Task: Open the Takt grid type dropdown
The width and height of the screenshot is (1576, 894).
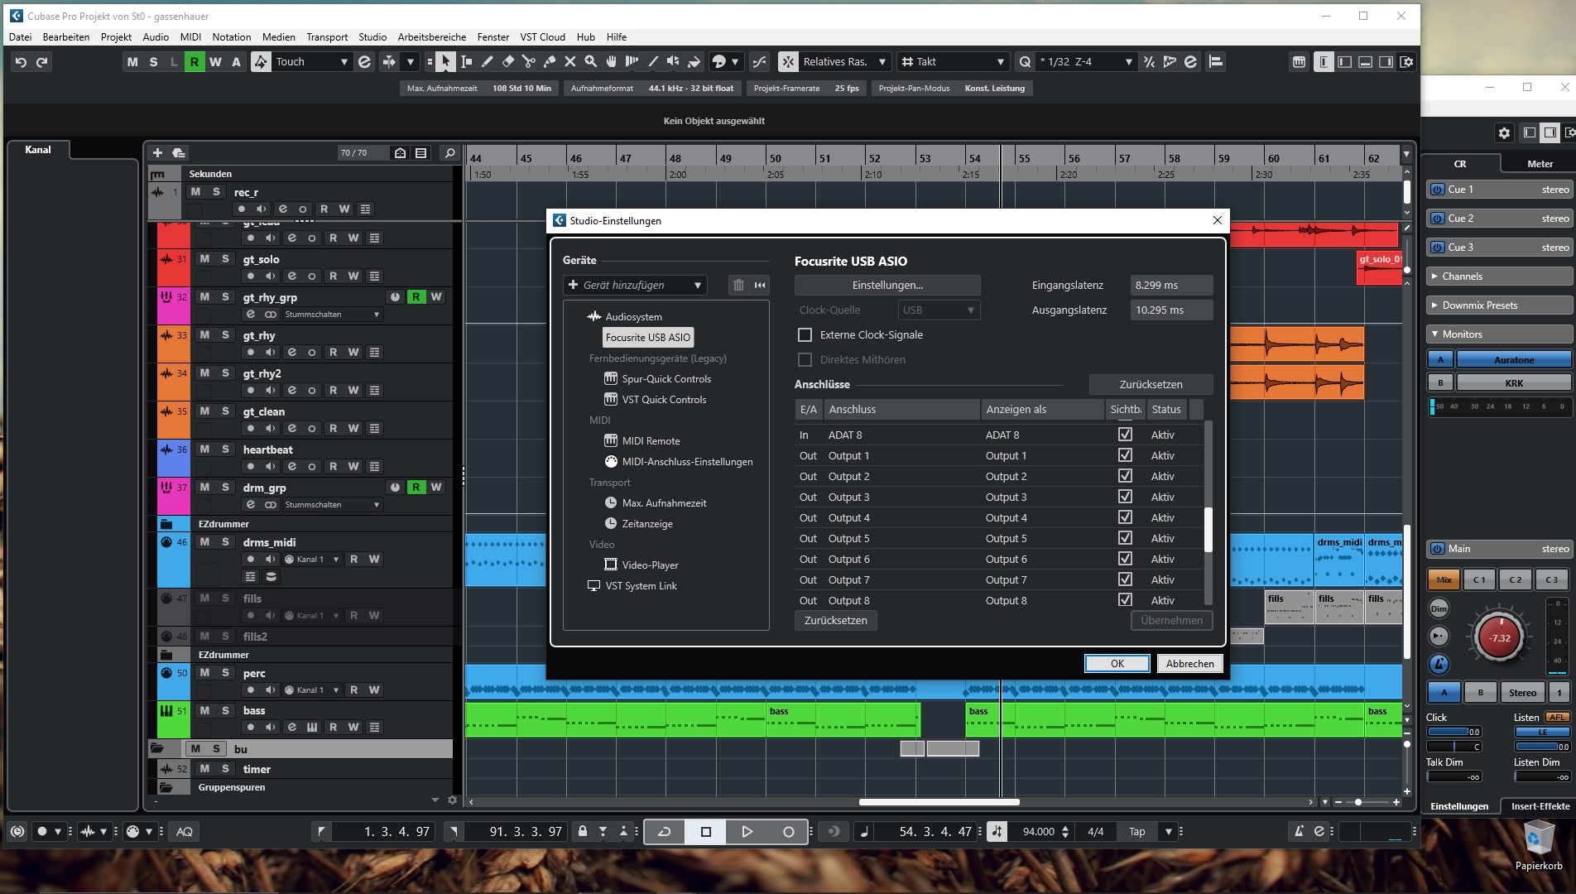Action: coord(953,62)
